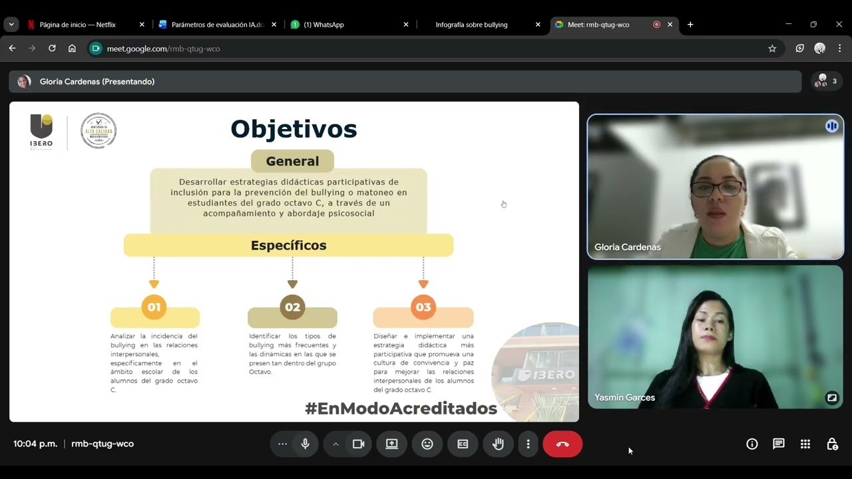This screenshot has width=852, height=479.
Task: Bookmark this page with star
Action: coord(772,49)
